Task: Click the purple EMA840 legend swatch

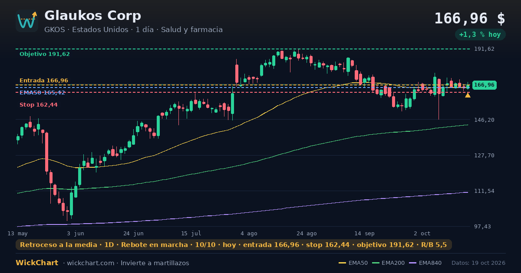Action: point(412,263)
